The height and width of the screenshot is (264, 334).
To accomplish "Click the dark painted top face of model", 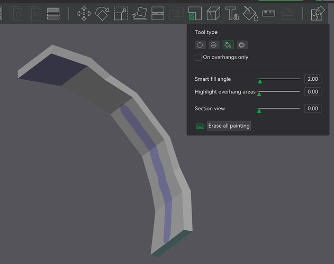I will 53,70.
